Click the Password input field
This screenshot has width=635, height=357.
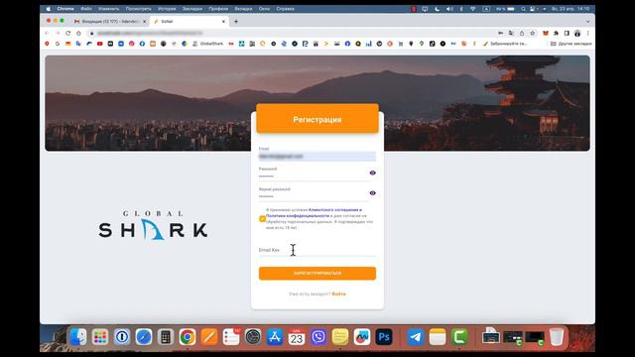pyautogui.click(x=314, y=177)
